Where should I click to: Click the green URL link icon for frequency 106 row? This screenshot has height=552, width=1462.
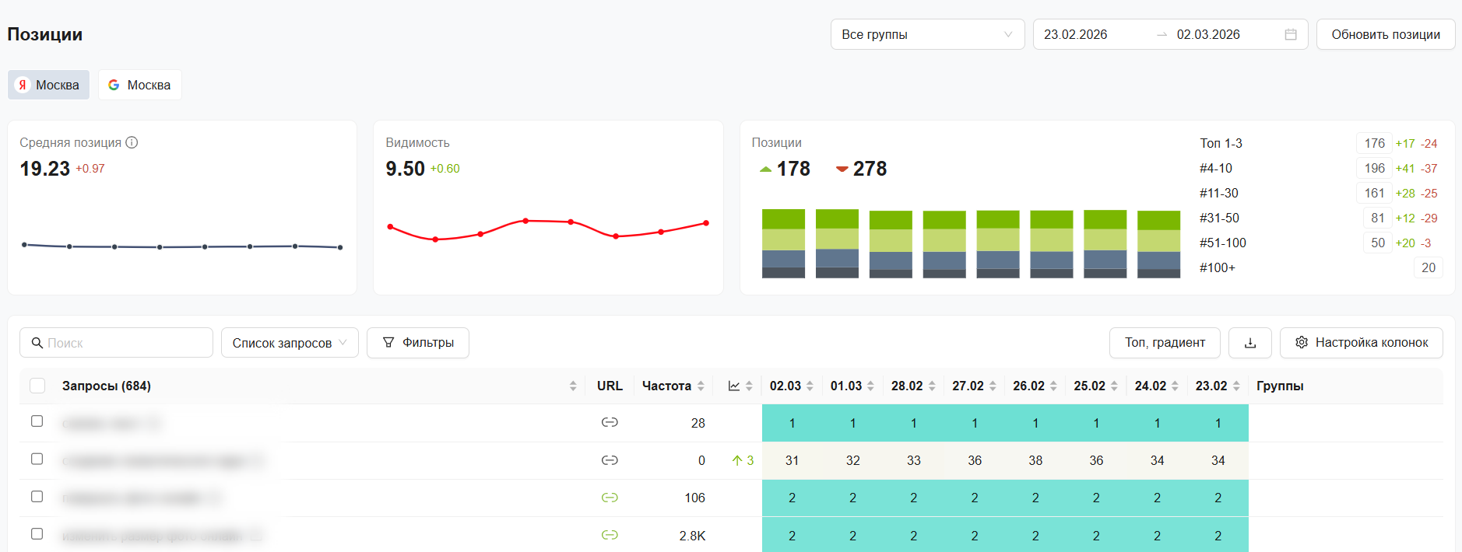(610, 498)
